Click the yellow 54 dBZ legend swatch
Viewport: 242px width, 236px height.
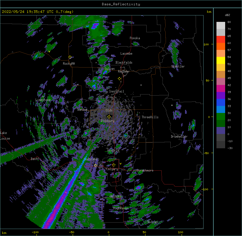tap(221, 60)
